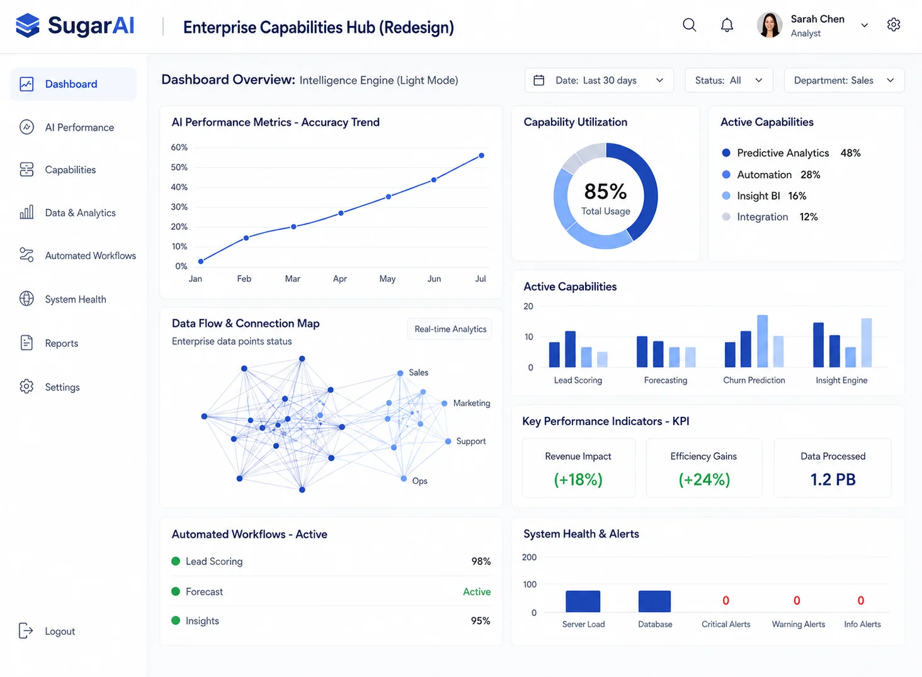
Task: Click the Logout link
Action: (60, 631)
